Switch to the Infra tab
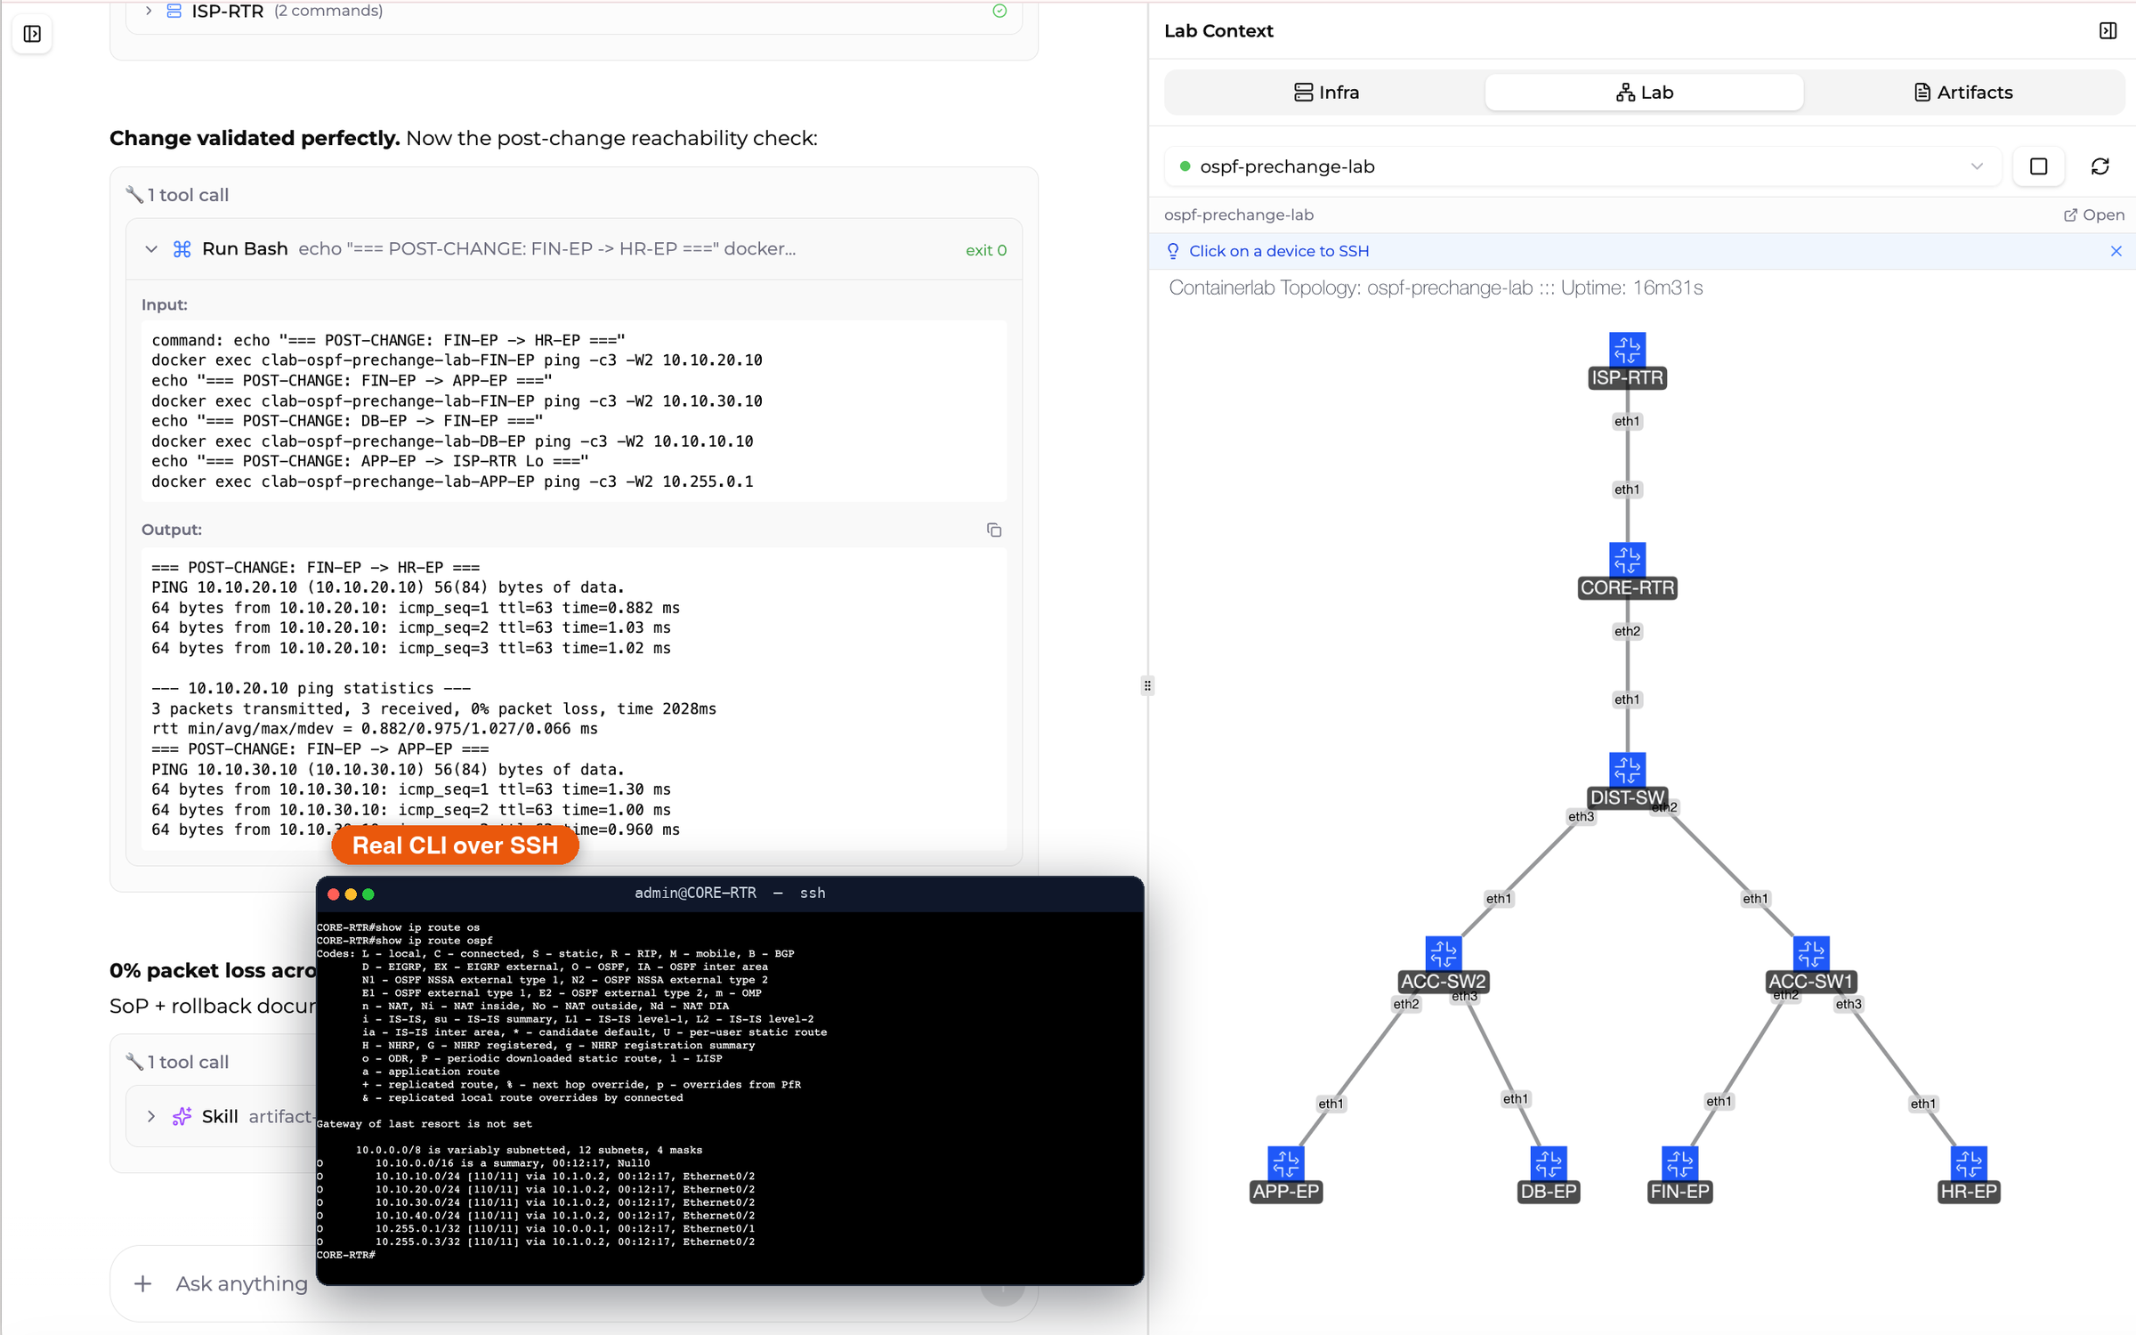The width and height of the screenshot is (2136, 1335). (1325, 93)
